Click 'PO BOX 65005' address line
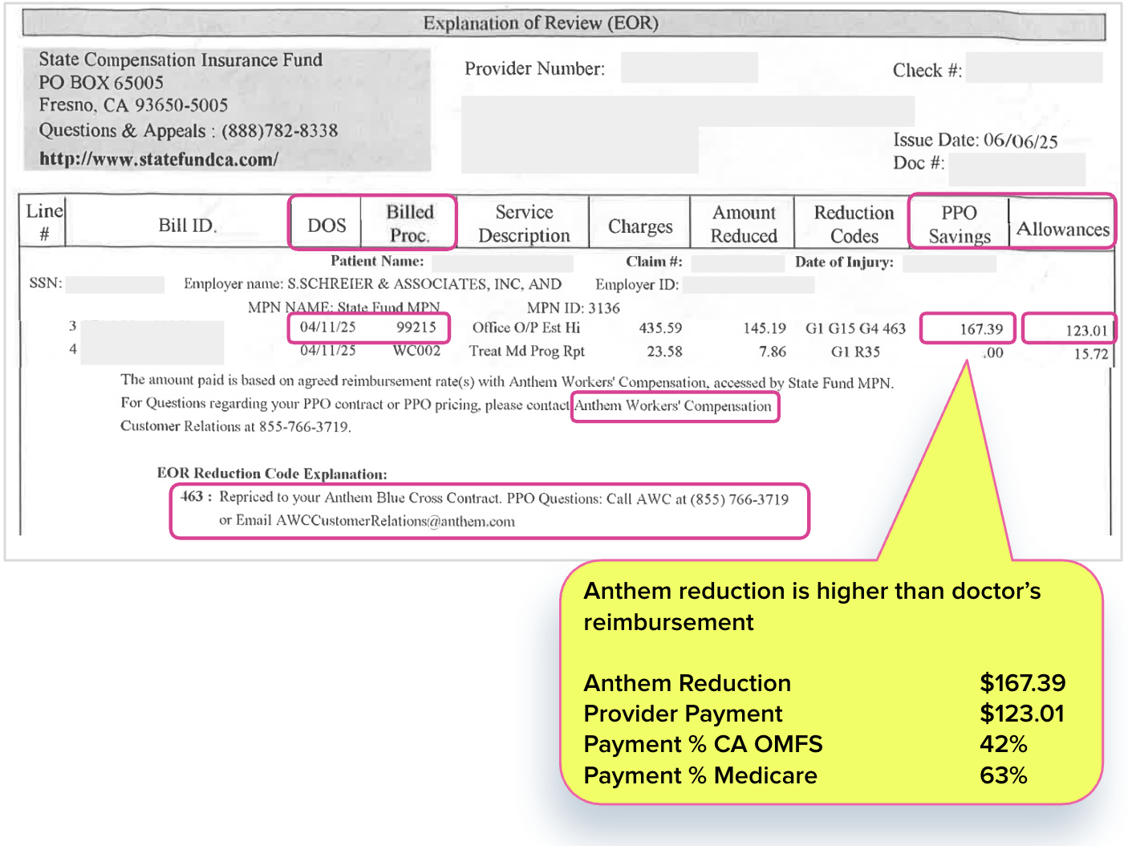Viewport: 1128px width, 846px height. pyautogui.click(x=101, y=82)
